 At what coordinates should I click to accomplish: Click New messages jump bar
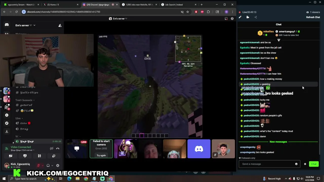point(278,142)
